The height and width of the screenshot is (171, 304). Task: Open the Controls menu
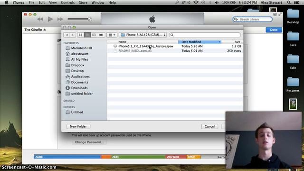click(x=67, y=2)
